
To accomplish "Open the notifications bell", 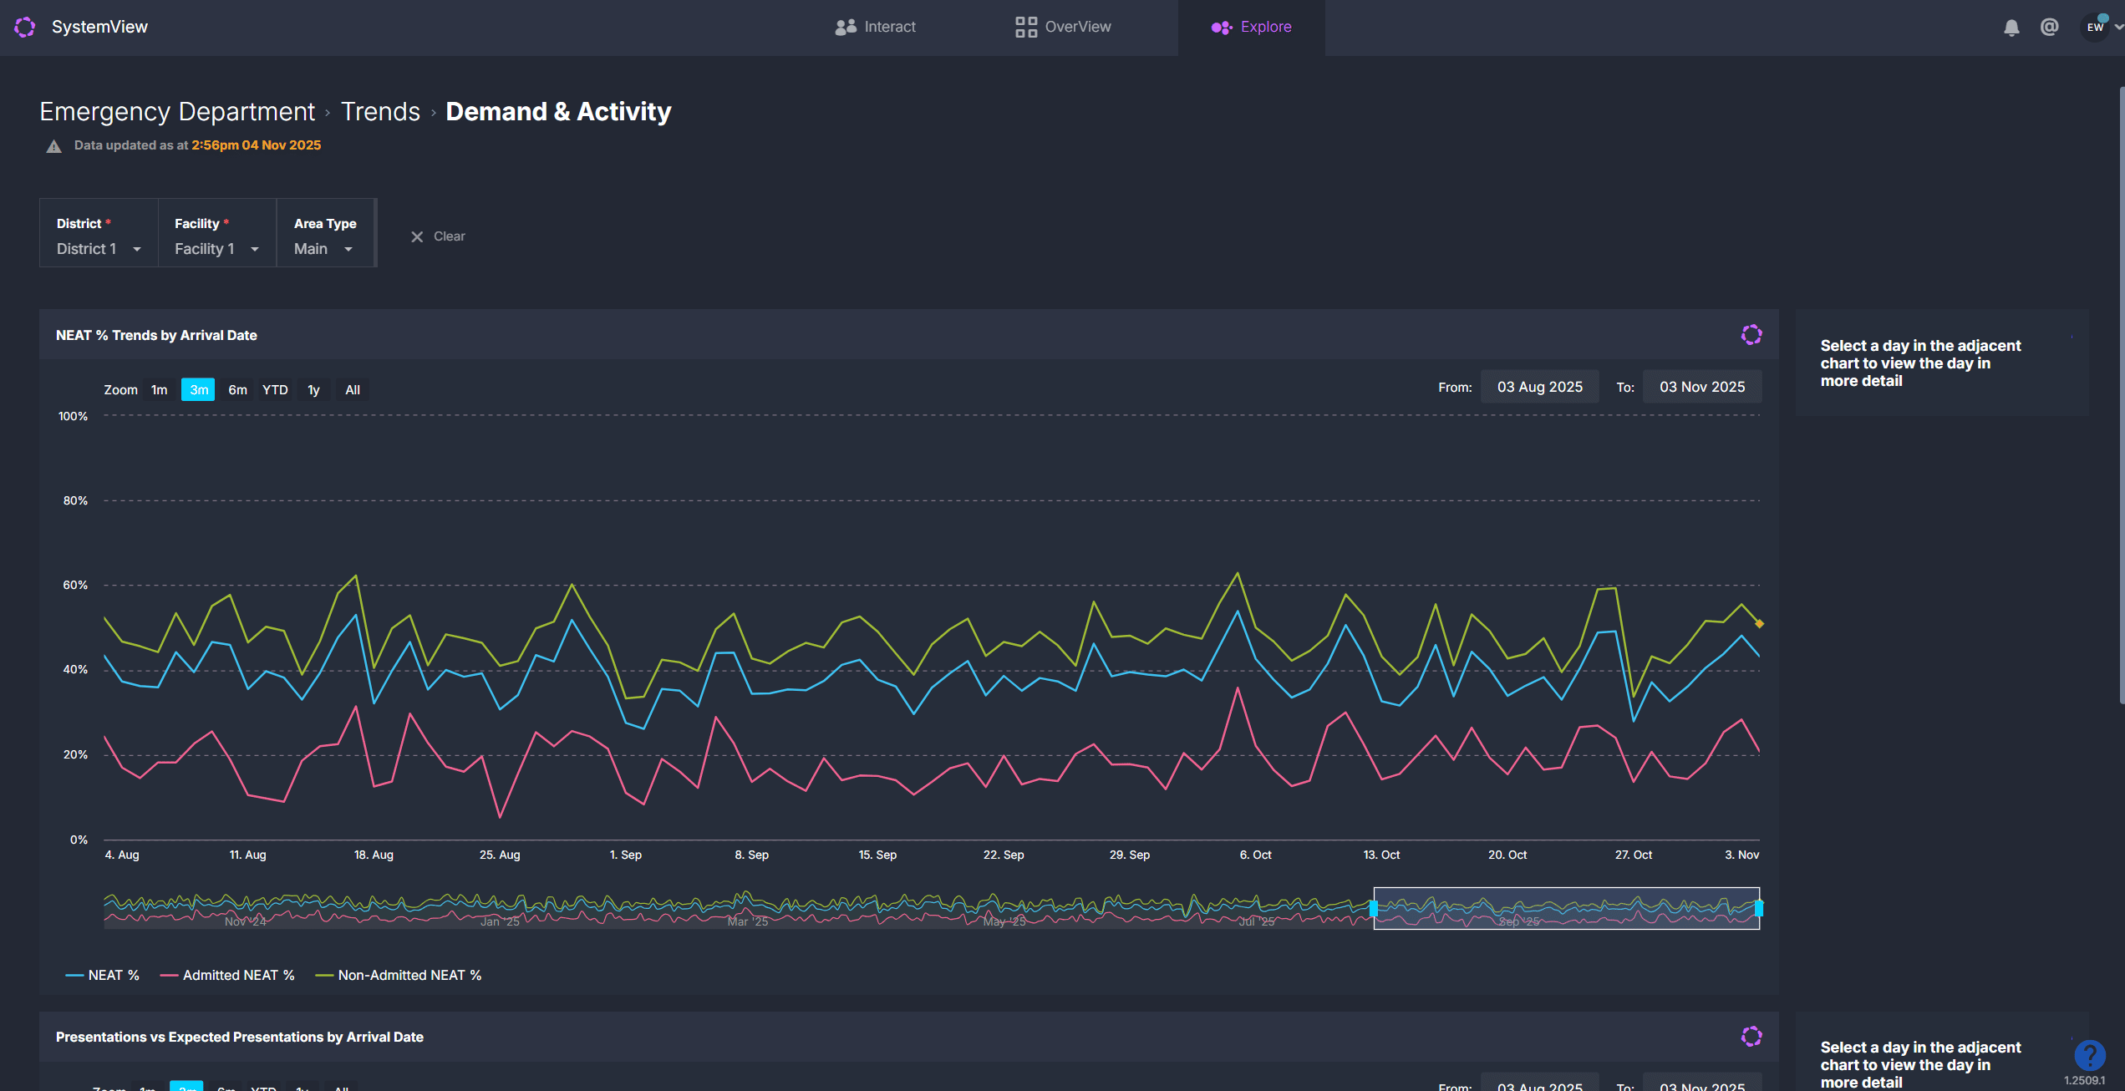I will coord(2011,28).
